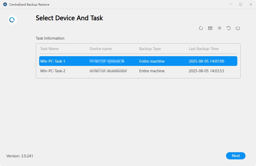Click the circular backup logo in sidebar

click(x=12, y=20)
